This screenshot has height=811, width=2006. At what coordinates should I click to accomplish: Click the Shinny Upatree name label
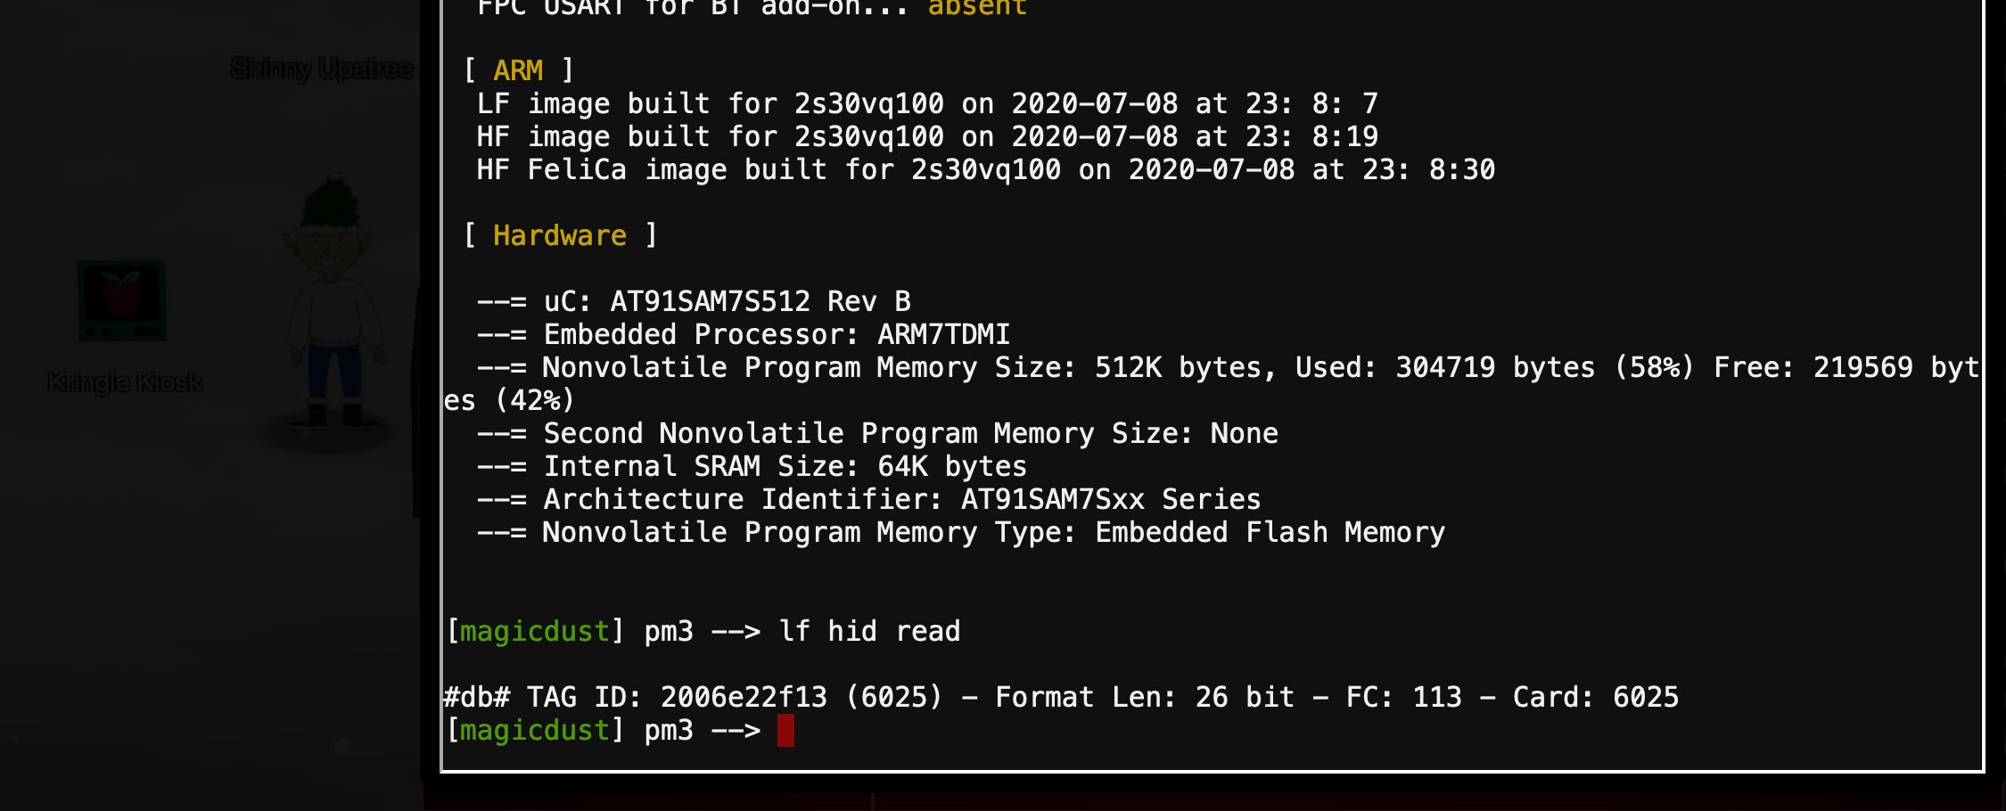[x=321, y=69]
